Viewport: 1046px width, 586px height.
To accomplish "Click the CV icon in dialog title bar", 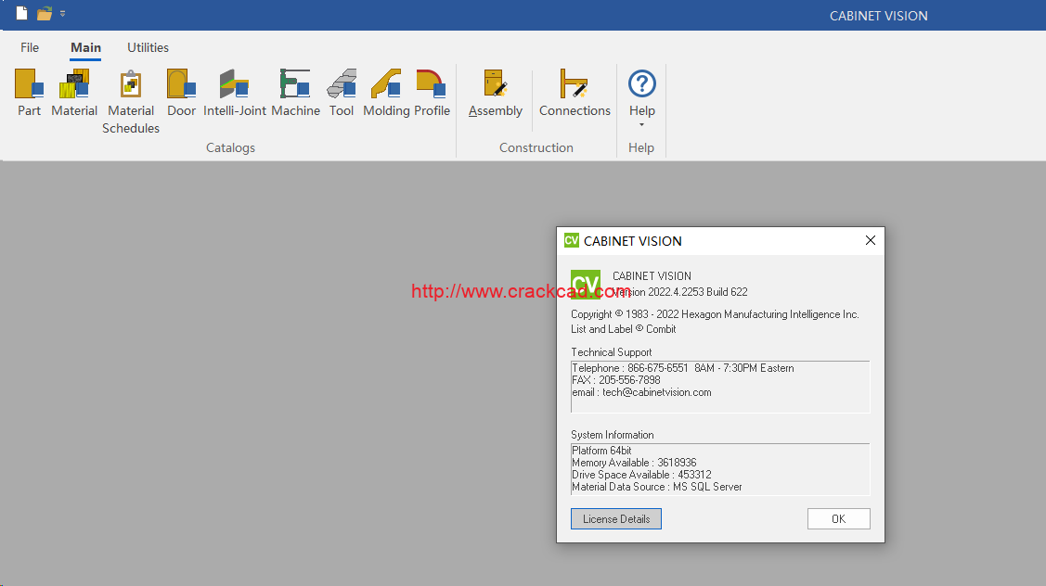I will click(x=572, y=240).
